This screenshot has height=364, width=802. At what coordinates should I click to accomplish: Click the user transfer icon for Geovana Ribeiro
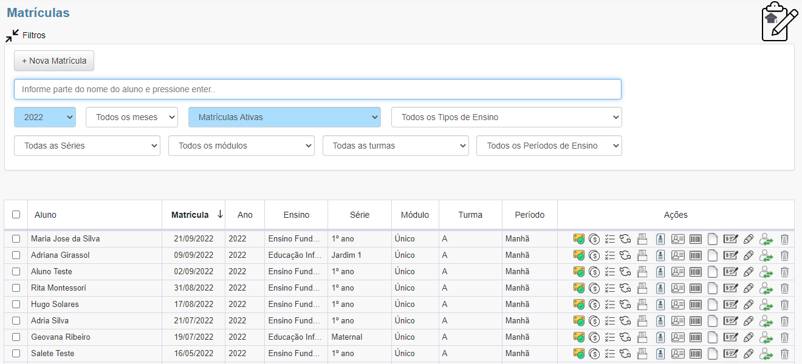tap(766, 337)
